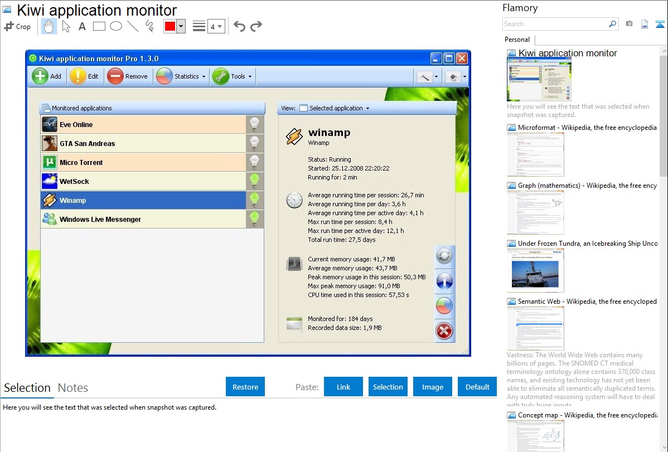Open Graph (mathematics) Wikipedia snapshot

(535, 212)
